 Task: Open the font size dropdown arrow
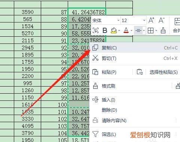point(144,20)
